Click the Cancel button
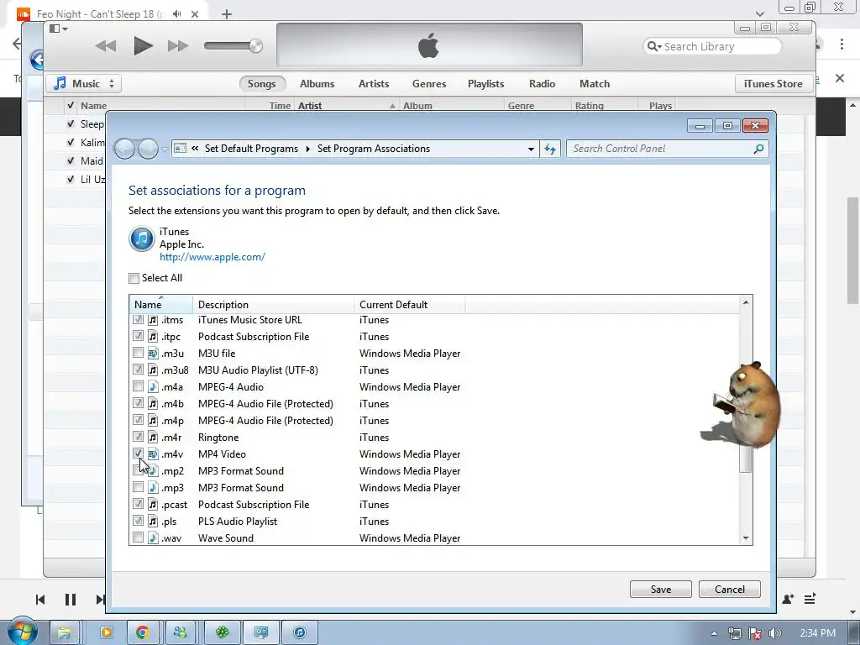 point(730,589)
